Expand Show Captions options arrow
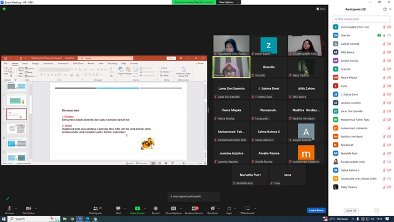Screen dimensions: 394x222 point(181,208)
